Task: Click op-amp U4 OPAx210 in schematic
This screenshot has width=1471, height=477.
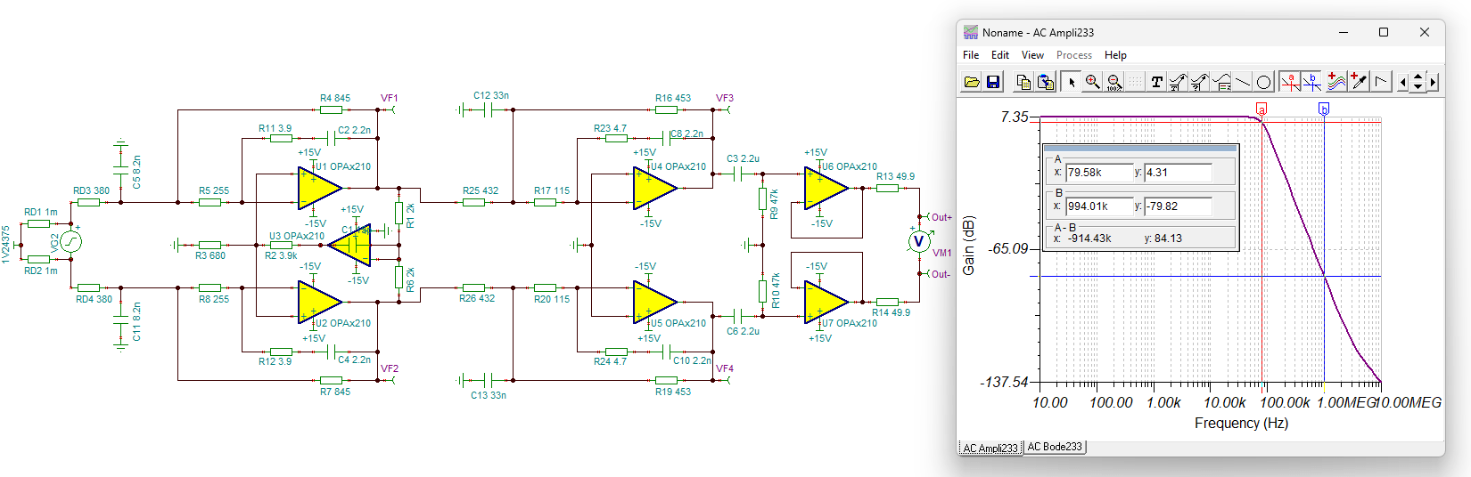Action: [x=655, y=188]
